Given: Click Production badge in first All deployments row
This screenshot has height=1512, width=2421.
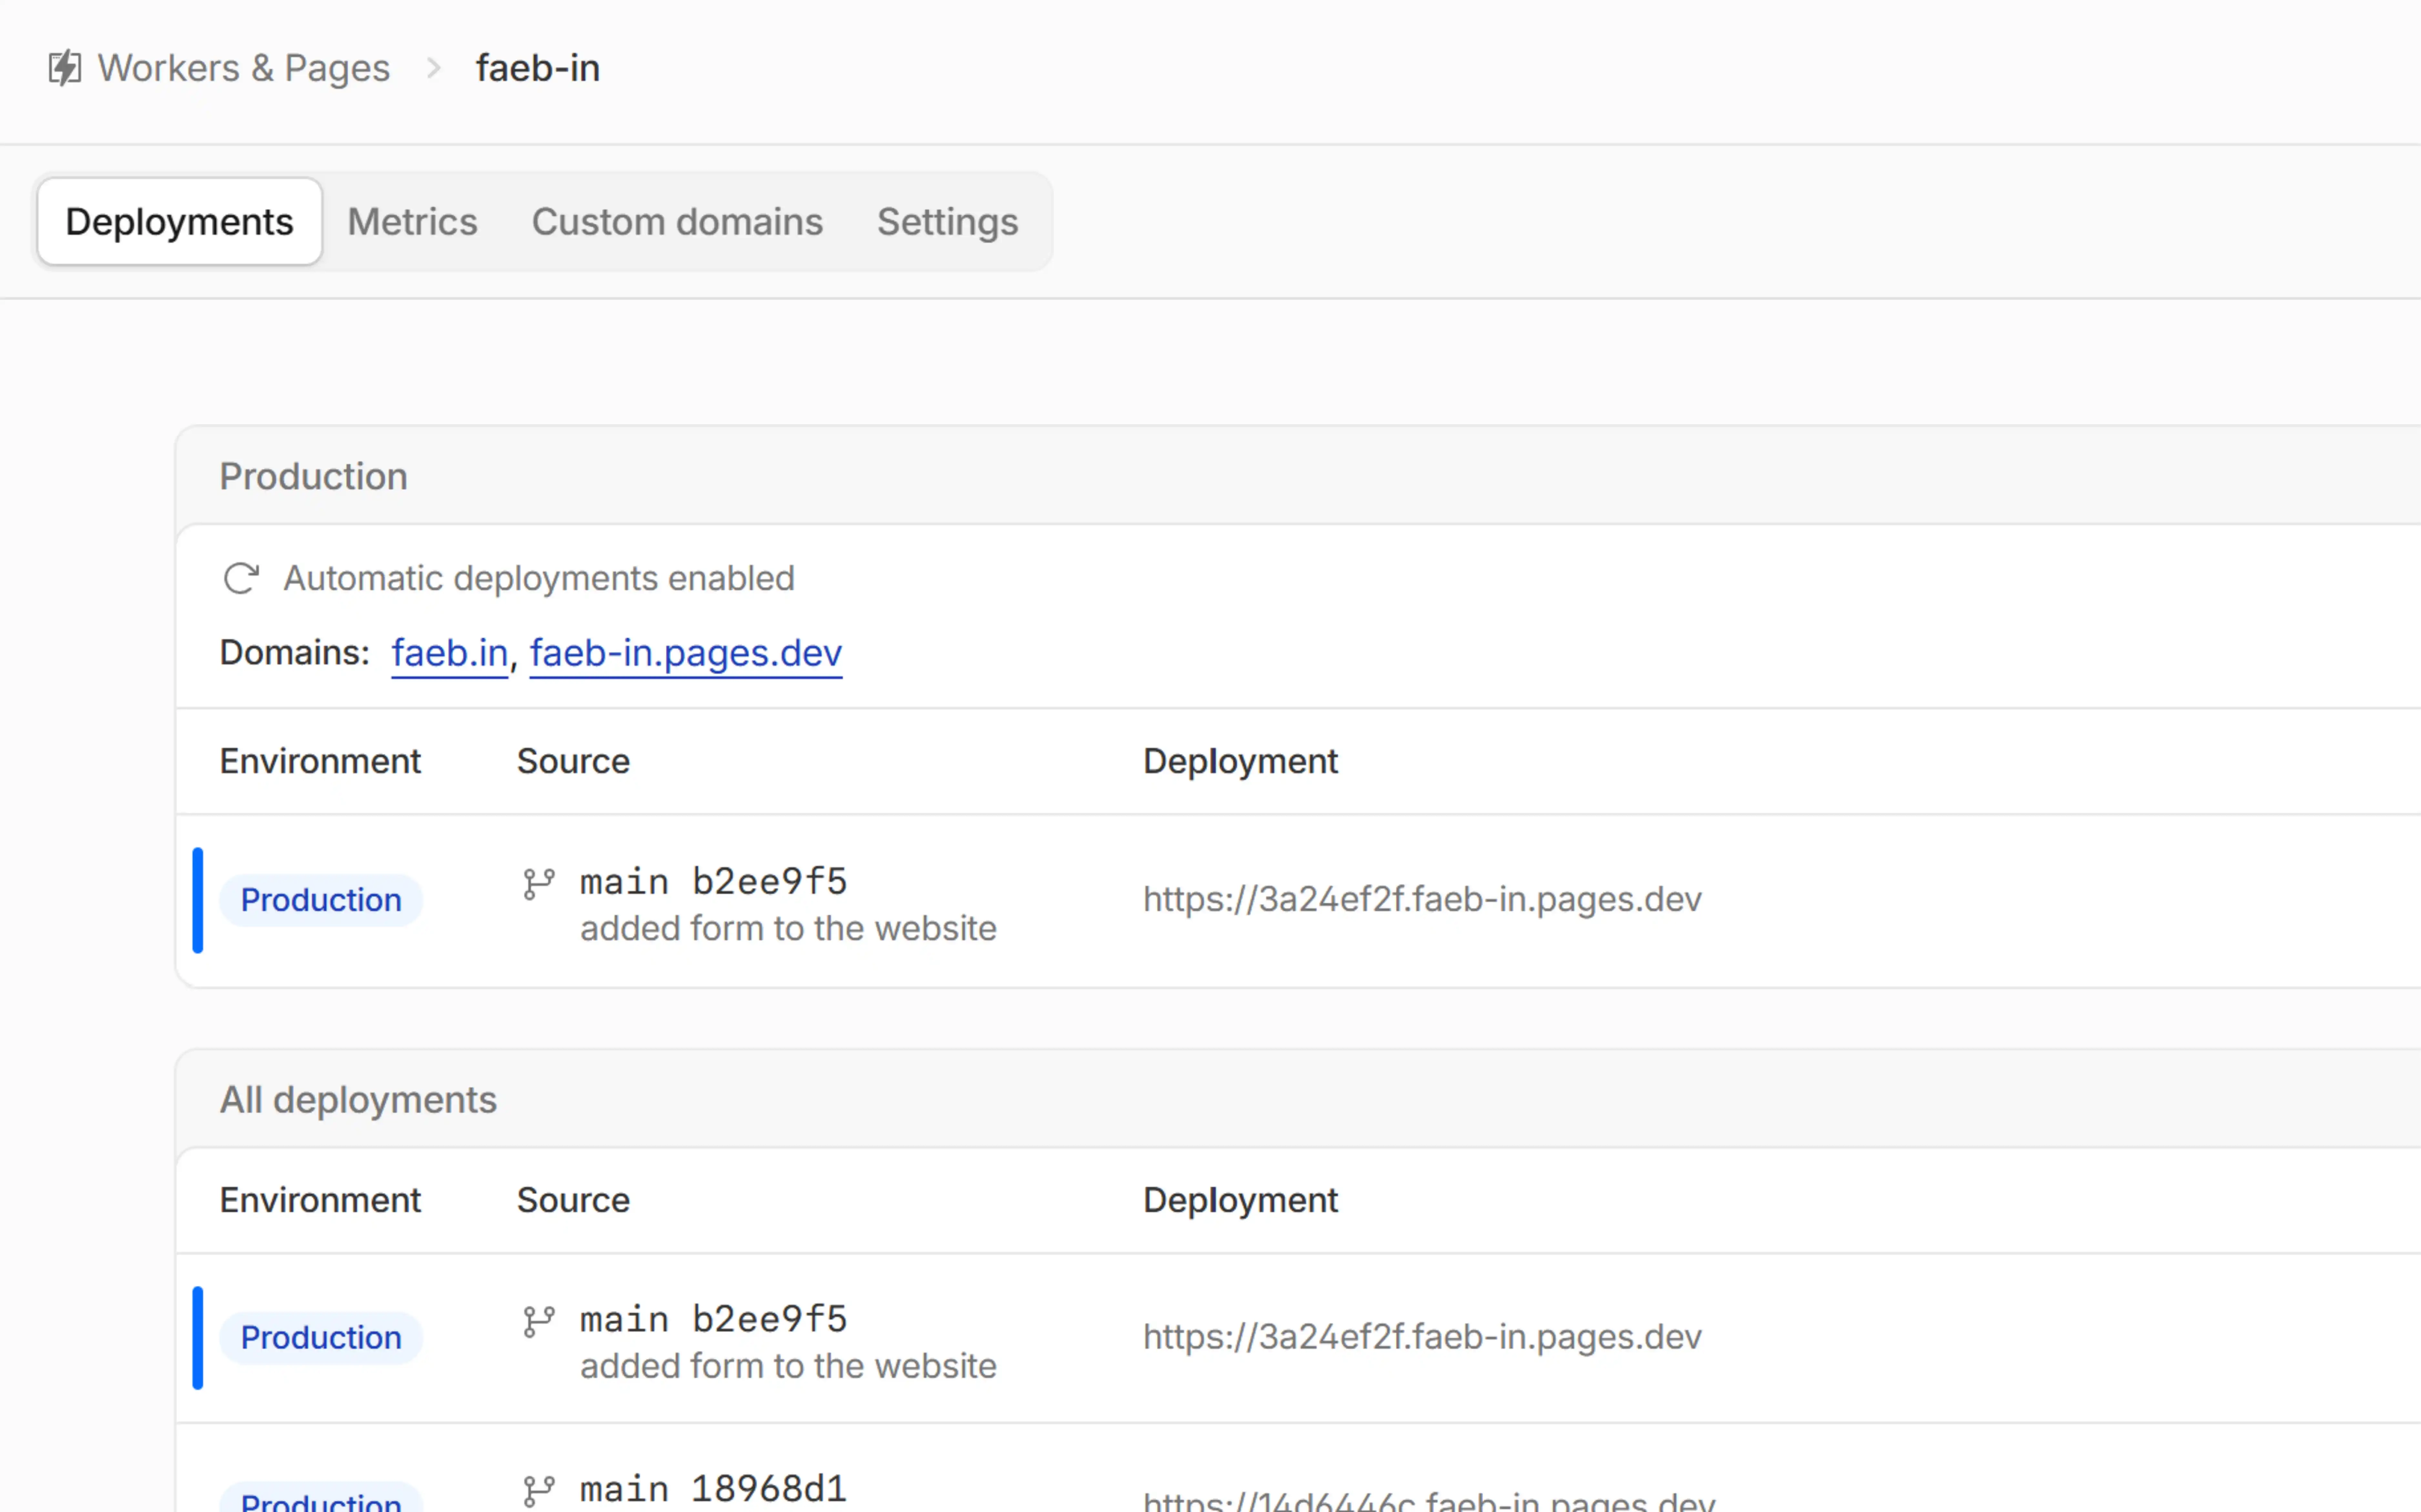Looking at the screenshot, I should coord(321,1338).
